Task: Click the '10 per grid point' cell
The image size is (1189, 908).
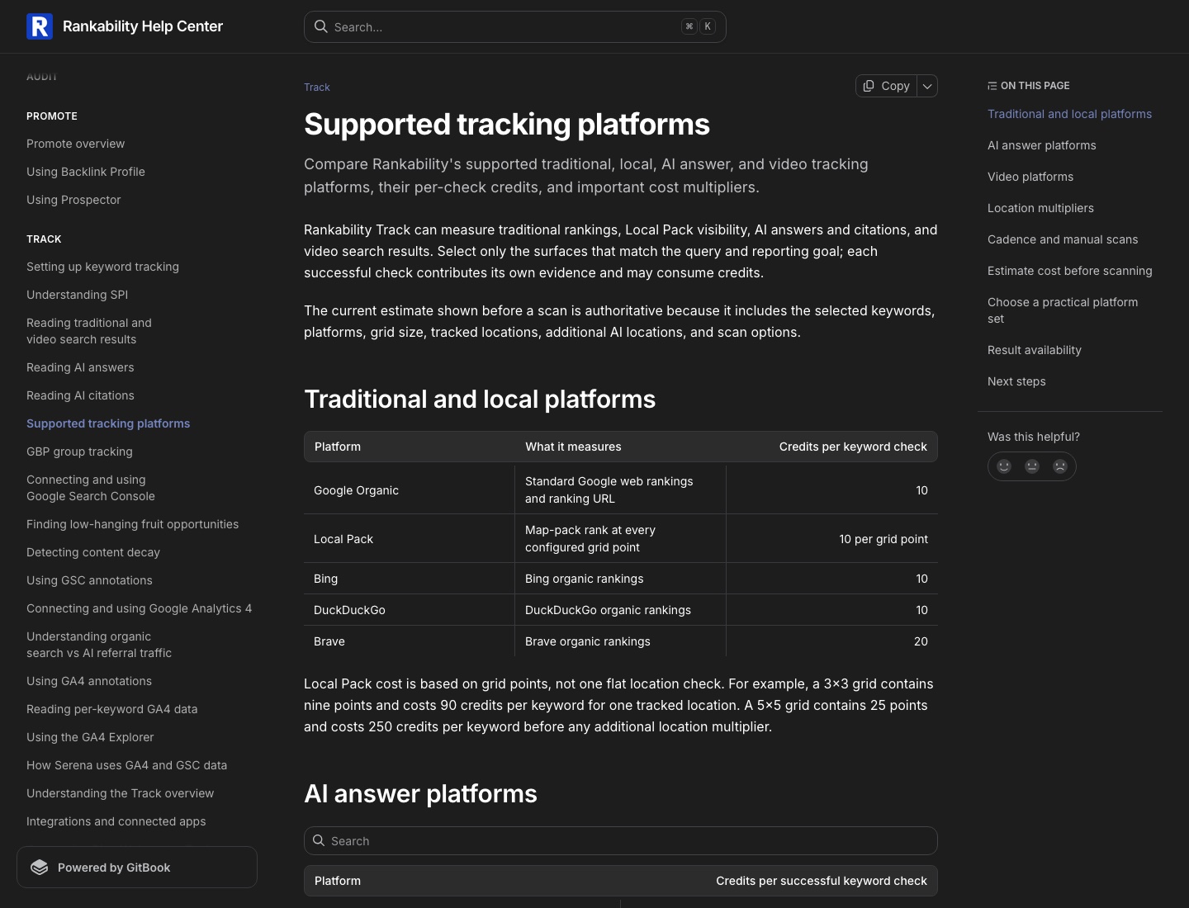Action: [x=832, y=539]
